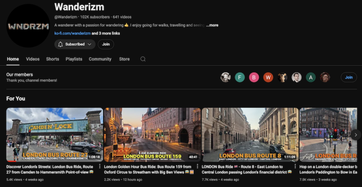Click the '641 videos' count
Viewport: 362px width, 187px height.
click(x=122, y=17)
